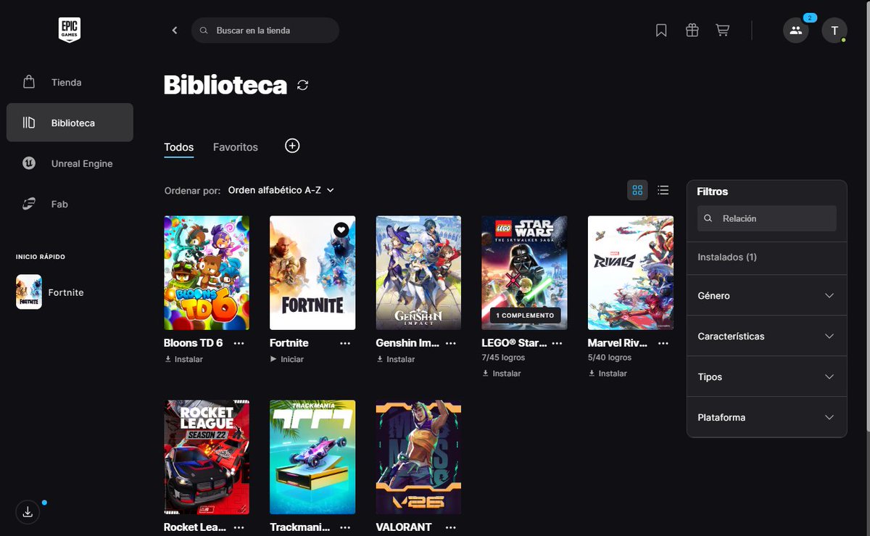Click the Relación filter search field
The height and width of the screenshot is (536, 870).
tap(767, 218)
